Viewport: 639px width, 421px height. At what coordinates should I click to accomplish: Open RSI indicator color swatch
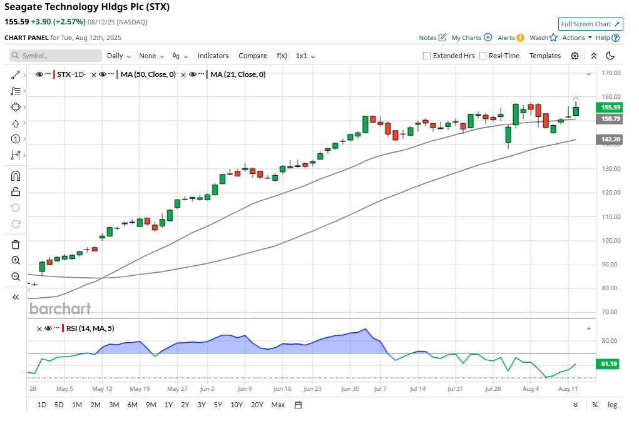pos(63,328)
